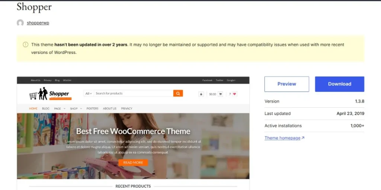Click Wishlist in top dark bar
This screenshot has width=381, height=190.
67,80
